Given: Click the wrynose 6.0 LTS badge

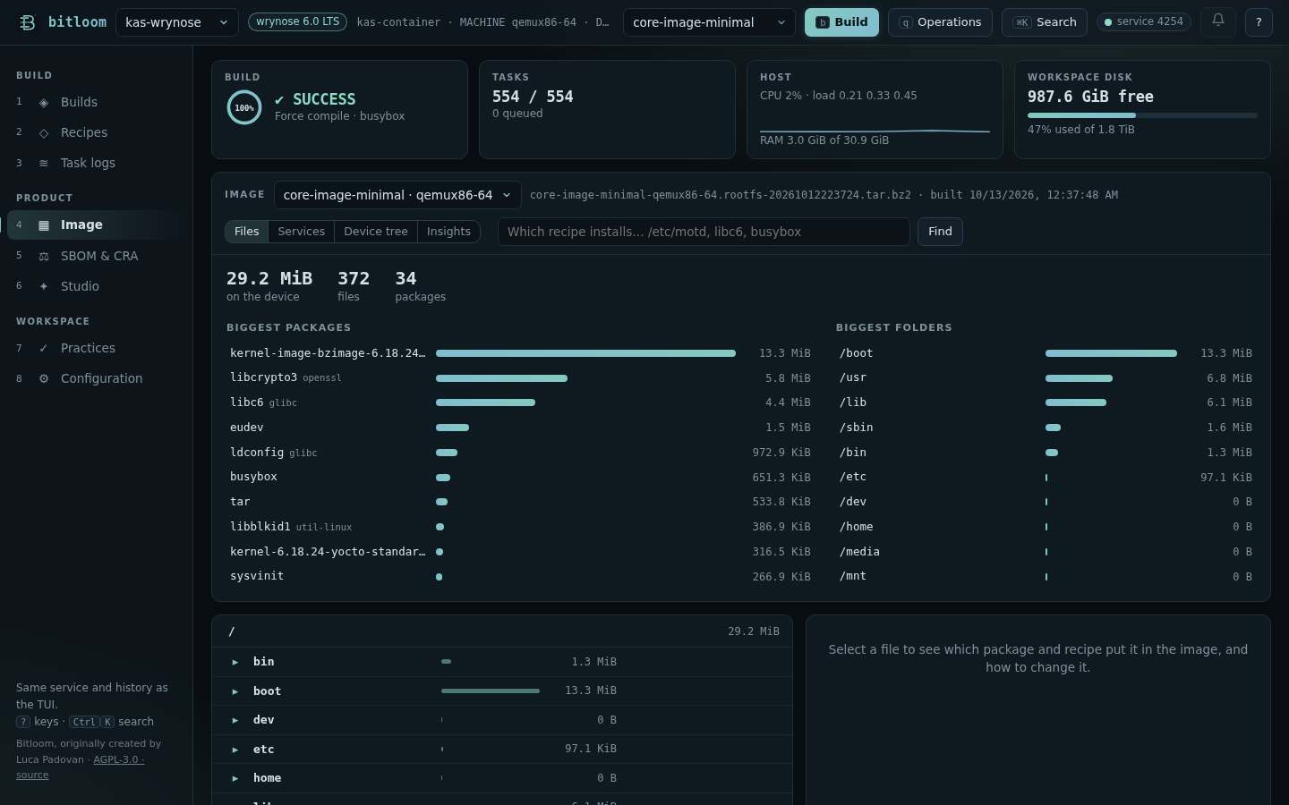Looking at the screenshot, I should pyautogui.click(x=297, y=21).
